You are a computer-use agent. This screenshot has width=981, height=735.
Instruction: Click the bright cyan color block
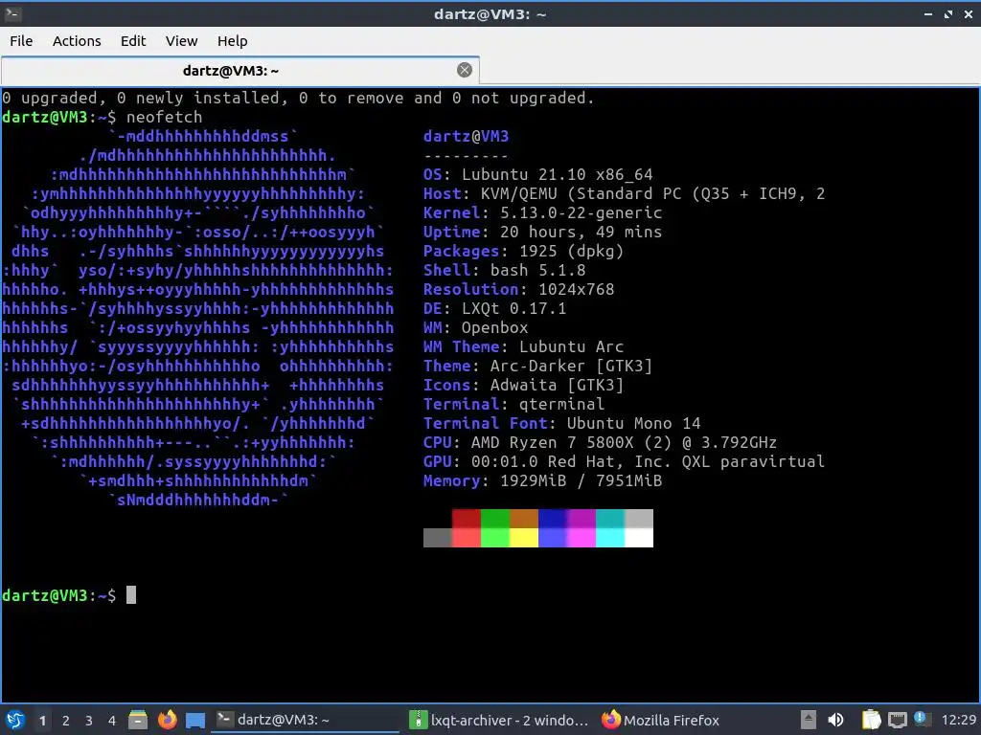[x=610, y=538]
